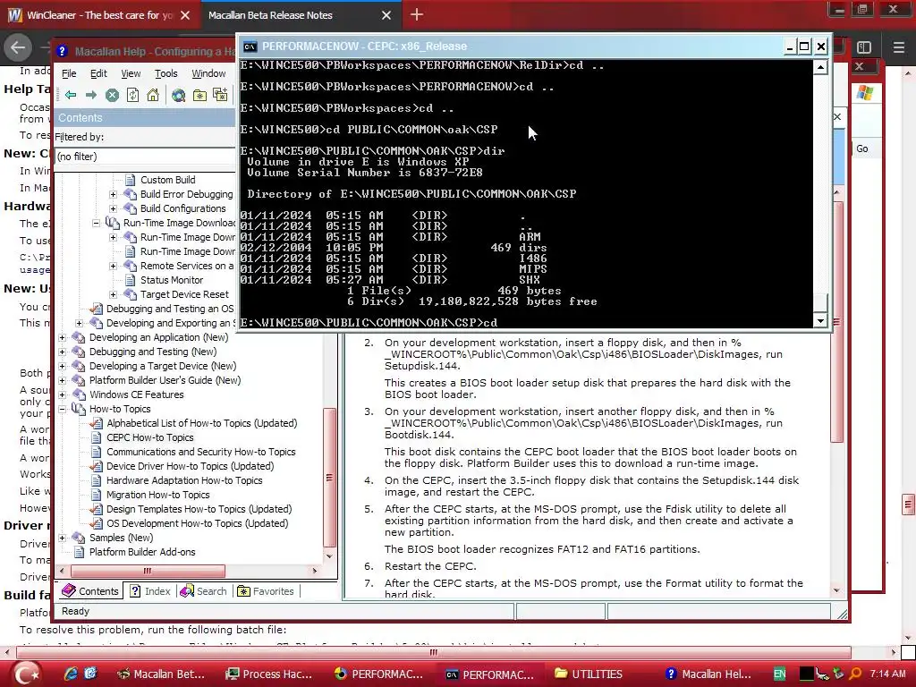Open the File menu in Help window
The image size is (916, 687).
69,73
